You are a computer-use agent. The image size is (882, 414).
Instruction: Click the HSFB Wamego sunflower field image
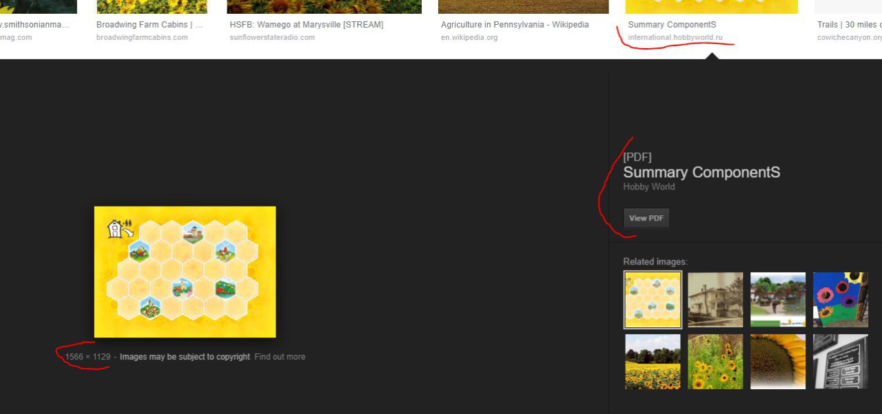coord(324,7)
